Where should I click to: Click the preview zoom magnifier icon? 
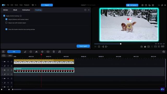152,47
